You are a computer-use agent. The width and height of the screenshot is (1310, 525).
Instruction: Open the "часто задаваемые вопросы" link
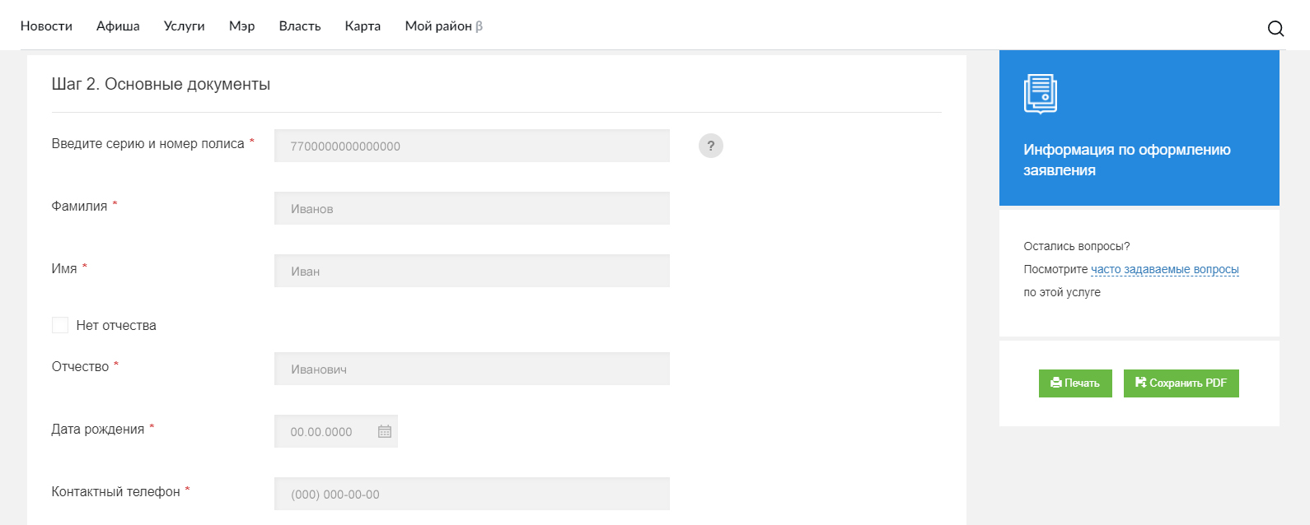point(1164,269)
